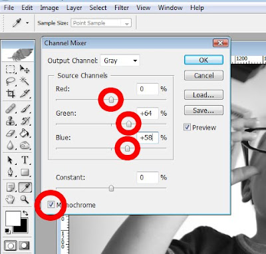Viewport: 266px width, 254px height.
Task: Switch to Standard edit mode
Action: click(x=10, y=245)
